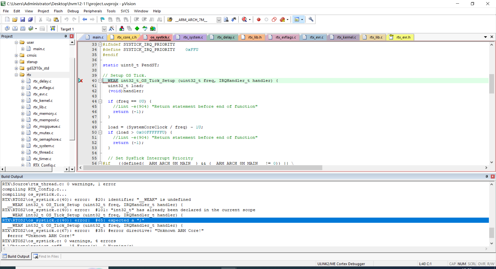The height and width of the screenshot is (269, 496).
Task: Collapse the user folder in the project tree
Action: (x=16, y=42)
